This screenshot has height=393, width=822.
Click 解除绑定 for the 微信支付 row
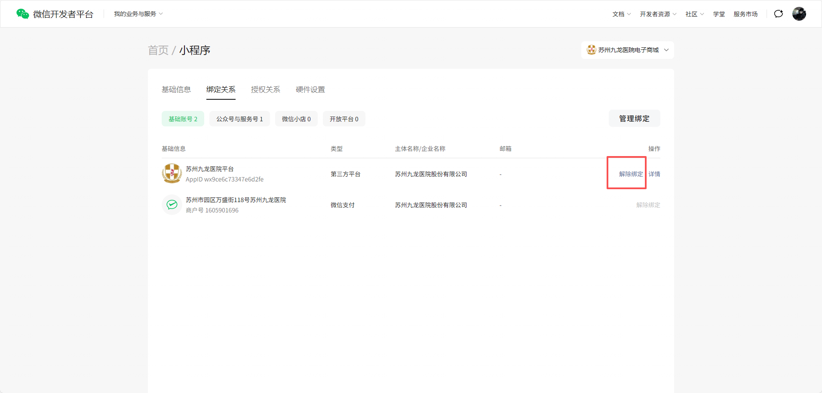coord(648,205)
